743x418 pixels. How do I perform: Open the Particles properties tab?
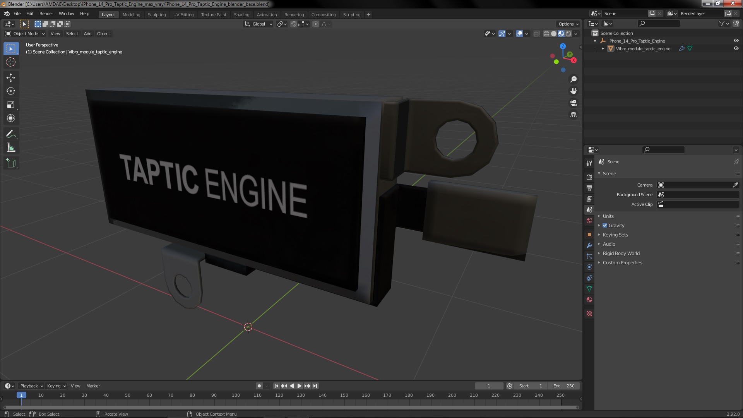click(589, 256)
